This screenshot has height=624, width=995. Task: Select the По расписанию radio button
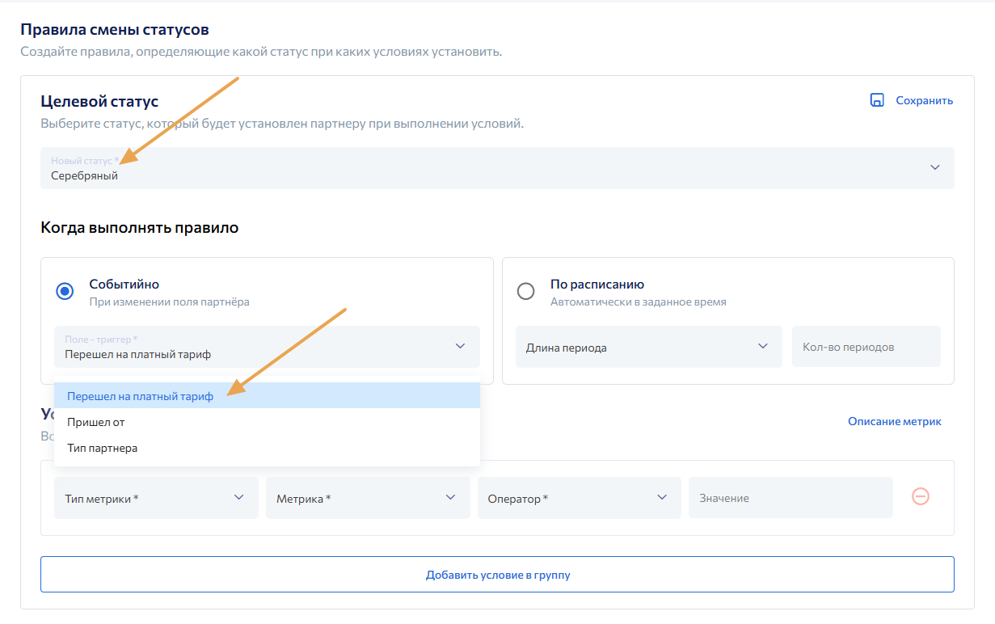[x=525, y=292]
